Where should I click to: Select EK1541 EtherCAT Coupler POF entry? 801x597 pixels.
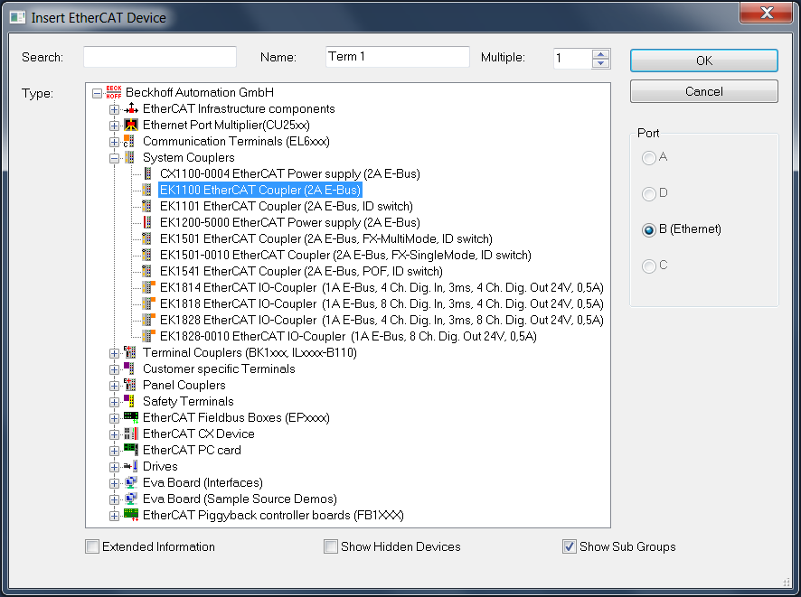coord(301,272)
